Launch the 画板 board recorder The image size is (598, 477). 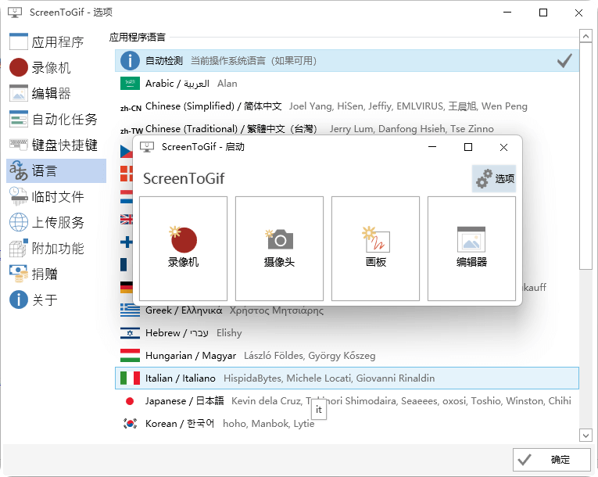pos(375,249)
